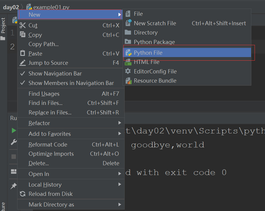Expand the Local History submenu
Image resolution: width=265 pixels, height=211 pixels.
71,185
